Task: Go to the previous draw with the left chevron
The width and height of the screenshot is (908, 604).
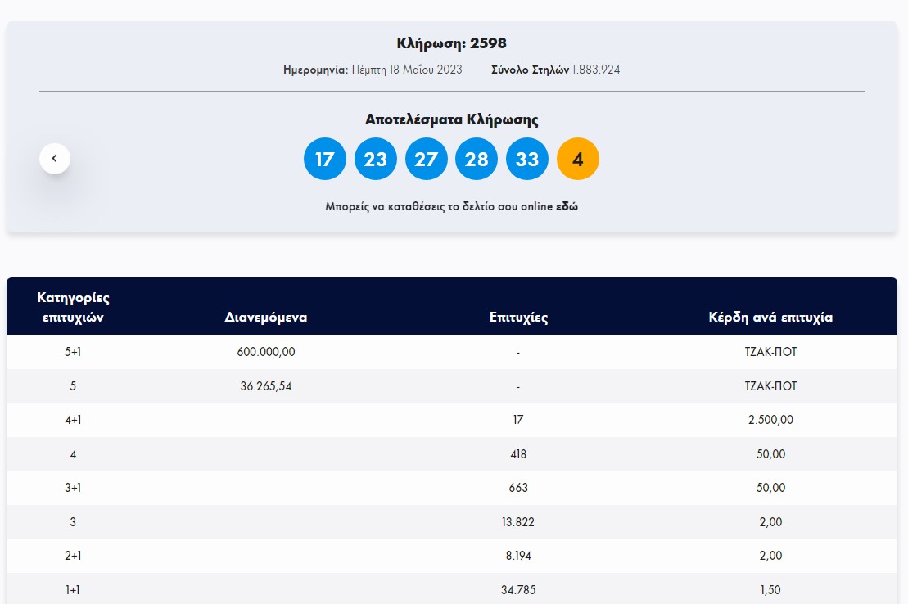Action: (55, 158)
